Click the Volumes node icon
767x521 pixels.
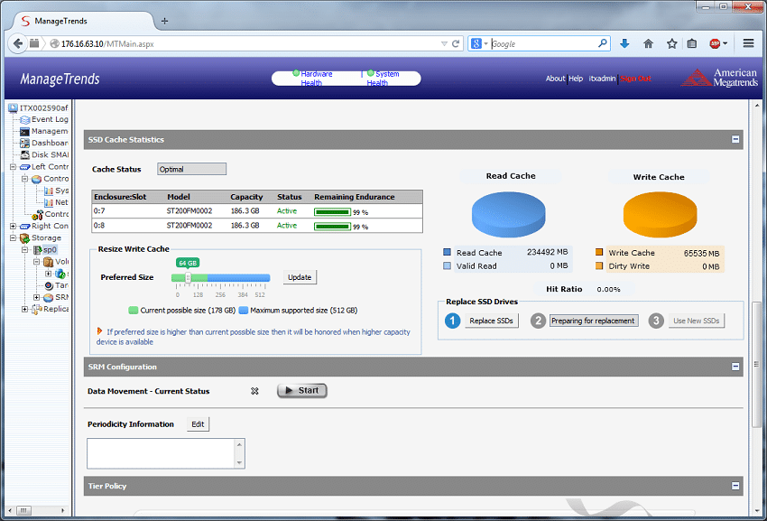pos(49,262)
